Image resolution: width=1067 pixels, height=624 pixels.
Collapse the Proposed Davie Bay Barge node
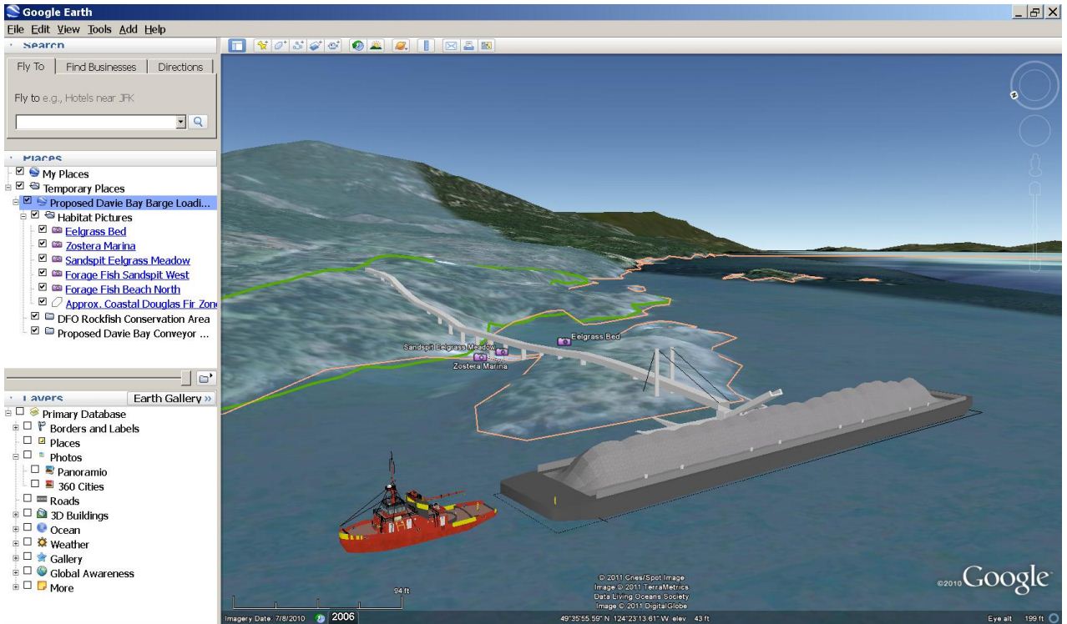click(18, 202)
